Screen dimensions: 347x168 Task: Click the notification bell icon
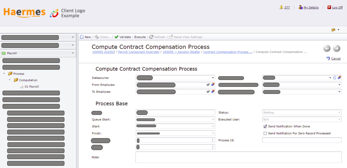281,7
